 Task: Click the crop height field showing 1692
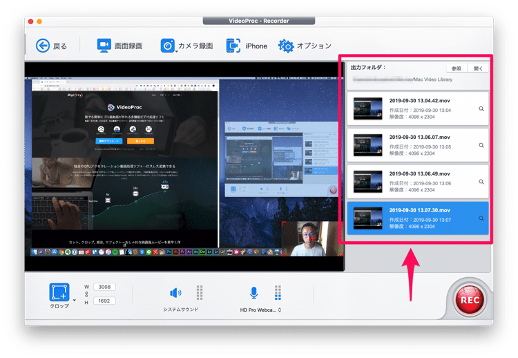pos(104,301)
